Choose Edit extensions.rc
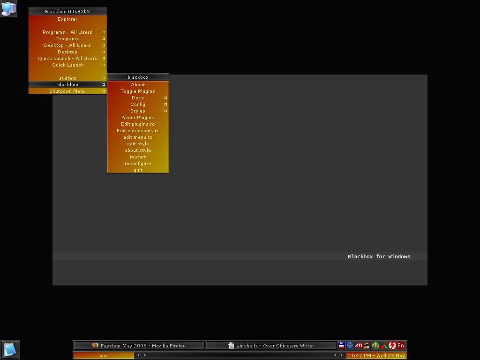 point(138,131)
